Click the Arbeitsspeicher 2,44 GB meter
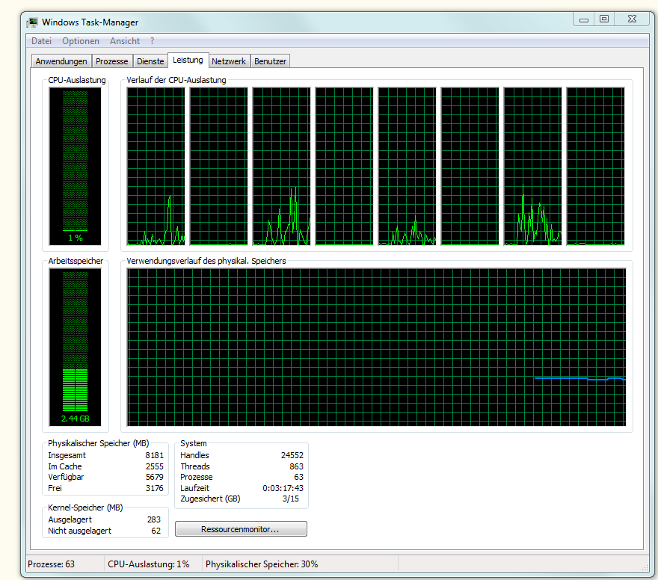Viewport: 658px width, 580px height. tap(75, 348)
